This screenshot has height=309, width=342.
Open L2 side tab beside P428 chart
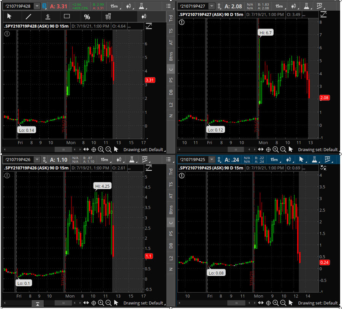171,105
